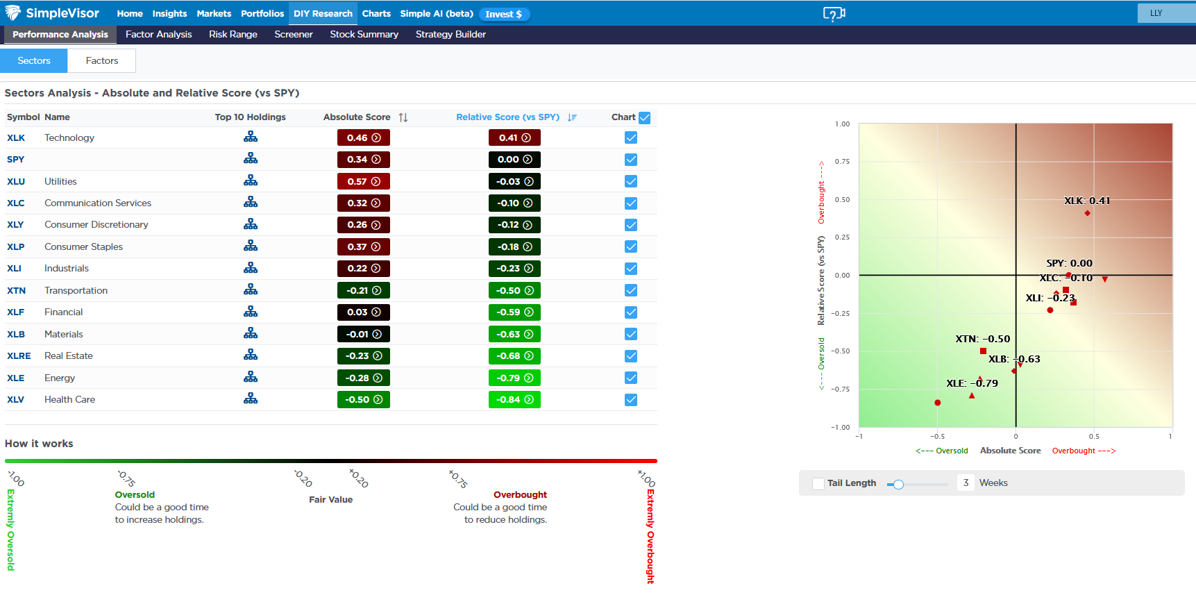Screen dimensions: 1196x595
Task: Expand XLU absolute score 0.57 details
Action: (364, 181)
